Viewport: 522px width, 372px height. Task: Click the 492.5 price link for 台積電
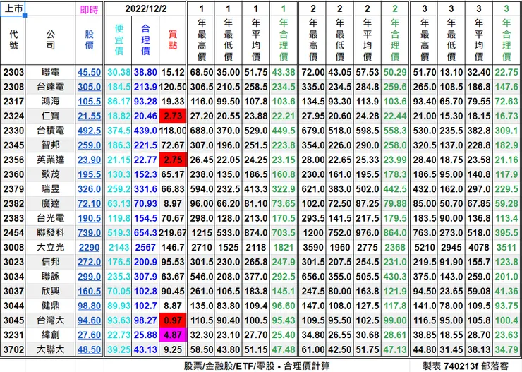click(x=89, y=131)
